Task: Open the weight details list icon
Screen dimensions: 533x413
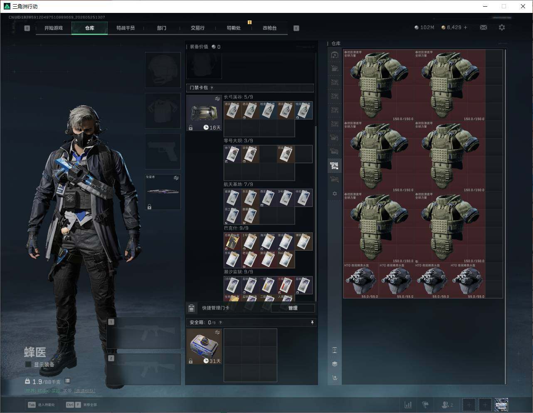Action: click(67, 381)
